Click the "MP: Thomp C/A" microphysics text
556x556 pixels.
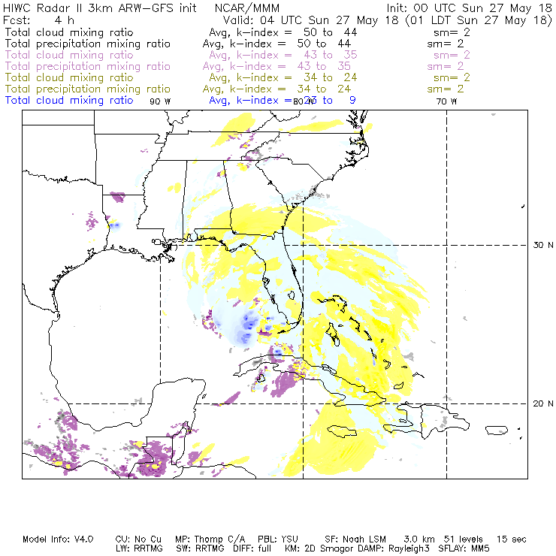210,539
